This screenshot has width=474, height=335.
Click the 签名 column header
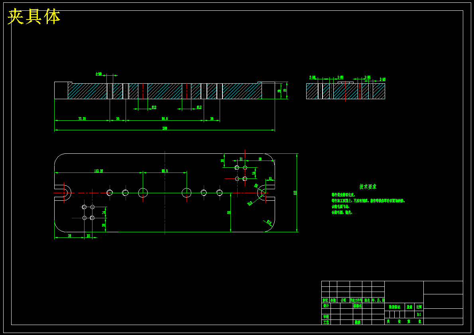coord(367,300)
